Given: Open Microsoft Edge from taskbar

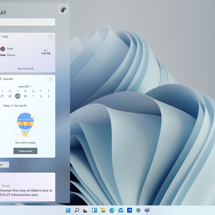Looking at the screenshot, I should point(112,210).
